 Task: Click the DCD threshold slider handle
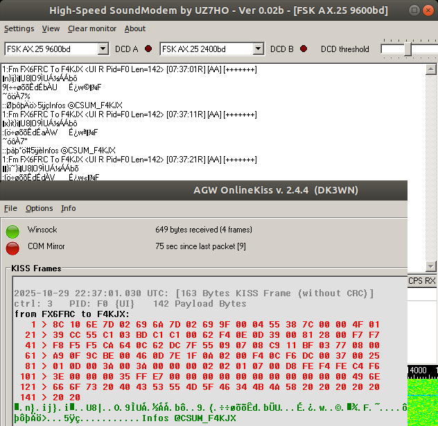pyautogui.click(x=408, y=49)
